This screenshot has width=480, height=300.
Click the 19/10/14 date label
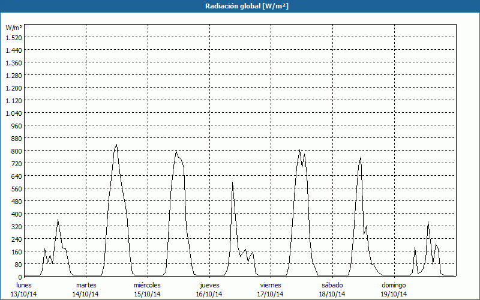point(394,294)
